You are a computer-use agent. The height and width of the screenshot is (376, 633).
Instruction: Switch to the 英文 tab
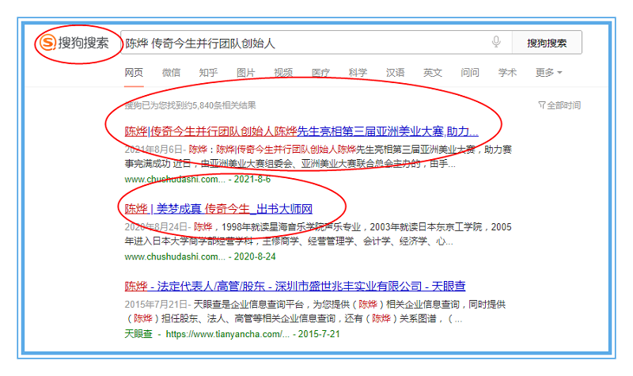433,73
